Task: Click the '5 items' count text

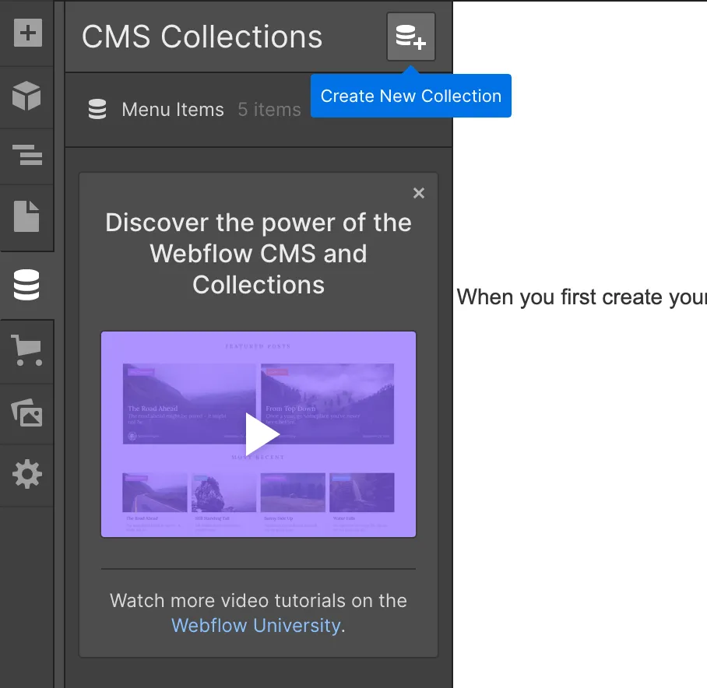Action: pos(269,110)
